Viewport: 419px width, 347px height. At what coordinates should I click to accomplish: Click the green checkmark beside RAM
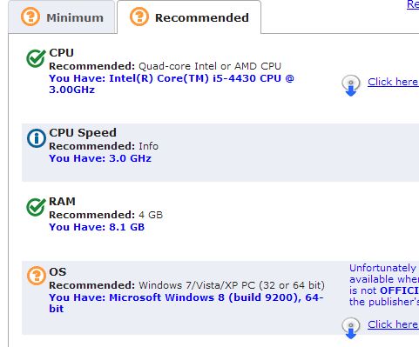click(36, 207)
